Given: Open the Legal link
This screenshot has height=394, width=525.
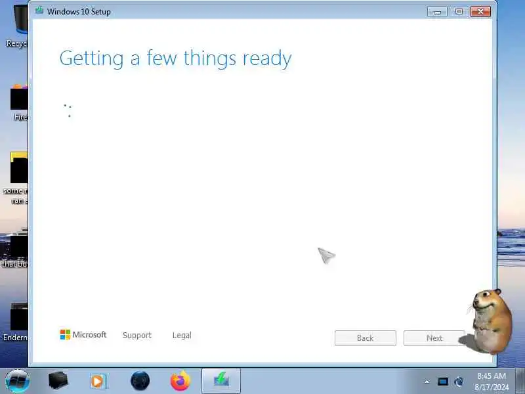Looking at the screenshot, I should (182, 336).
